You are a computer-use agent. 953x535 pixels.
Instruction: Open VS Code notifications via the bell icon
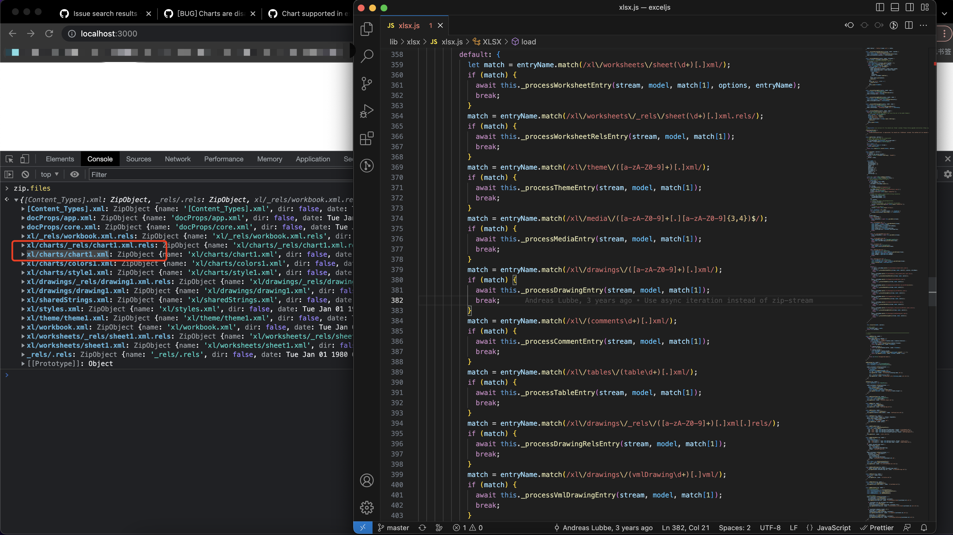coord(923,528)
